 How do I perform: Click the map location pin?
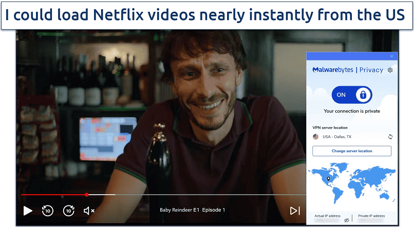point(328,179)
